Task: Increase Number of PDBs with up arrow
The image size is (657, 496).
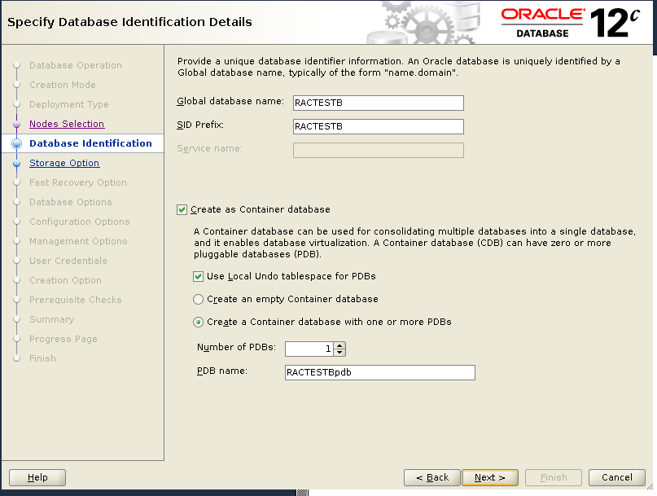Action: pos(340,345)
